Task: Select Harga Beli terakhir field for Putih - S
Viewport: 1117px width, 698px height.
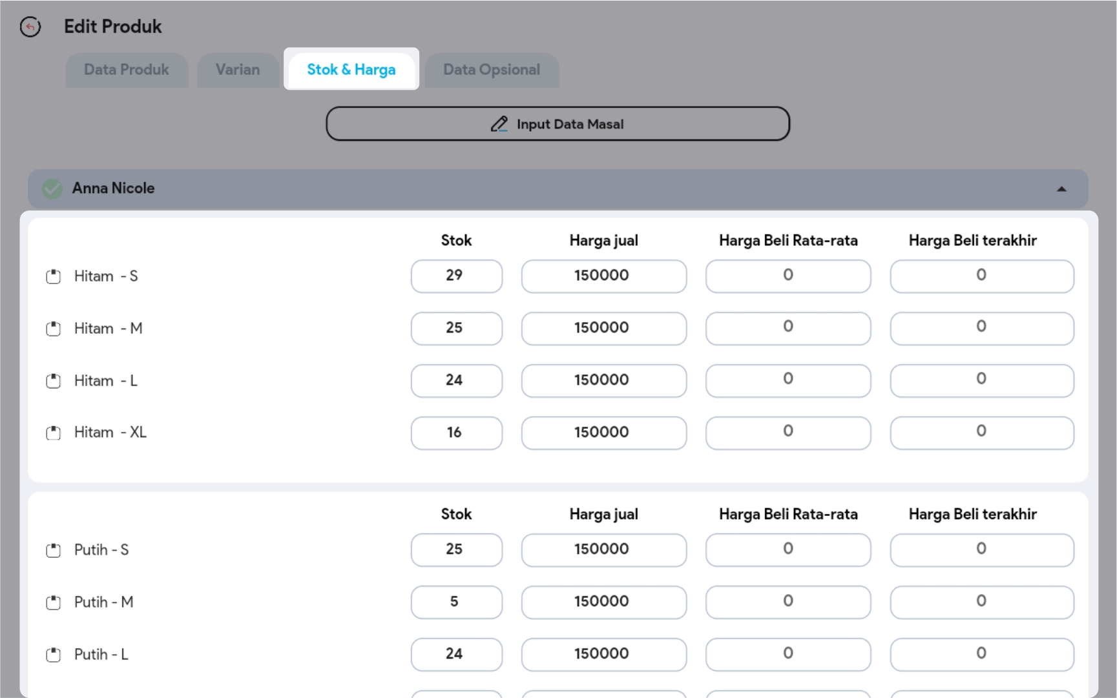Action: click(x=981, y=549)
